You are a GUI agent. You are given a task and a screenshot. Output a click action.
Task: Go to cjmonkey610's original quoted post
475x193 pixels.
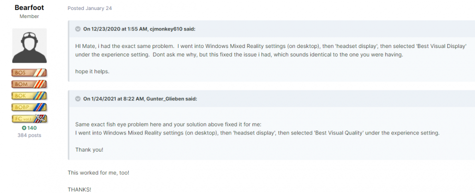(139, 29)
